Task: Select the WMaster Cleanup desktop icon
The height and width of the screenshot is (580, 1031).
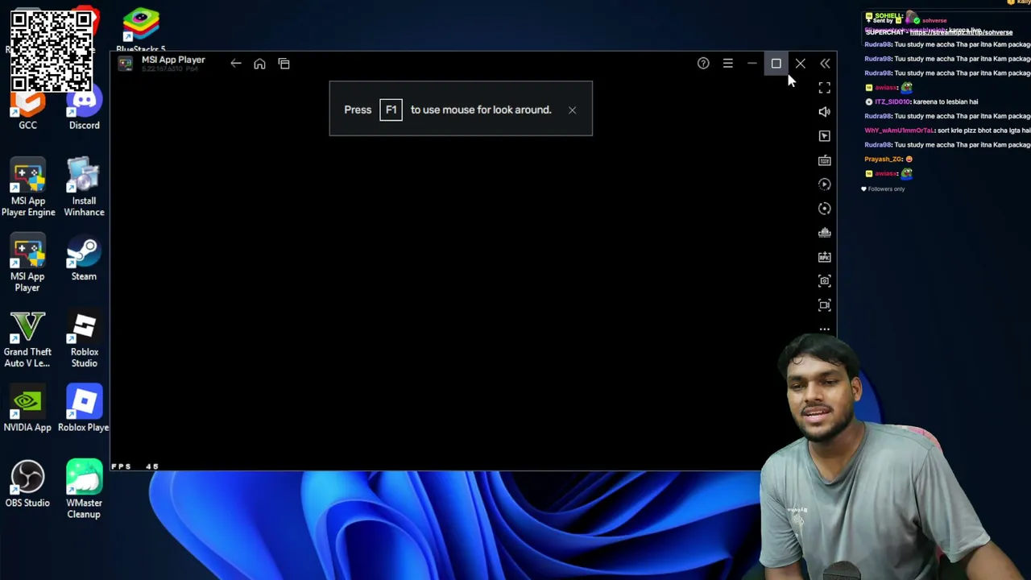Action: click(84, 490)
